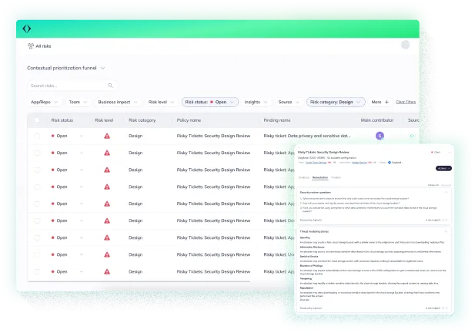Viewport: 475px width, 333px height.
Task: Open Open status dropdown in detail panel
Action: click(x=440, y=153)
